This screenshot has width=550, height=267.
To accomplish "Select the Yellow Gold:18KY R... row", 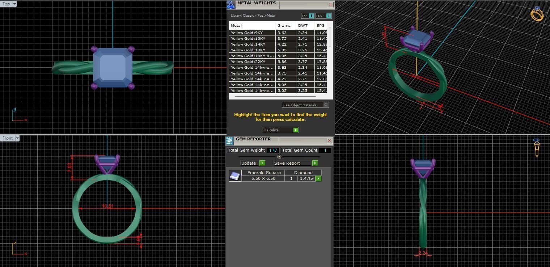I will point(278,56).
